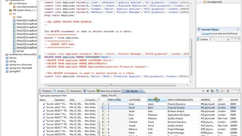Sort by the EMPLOYEEDESIGNATION column header
Image resolution: width=242 pixels, height=136 pixels.
click(180, 100)
